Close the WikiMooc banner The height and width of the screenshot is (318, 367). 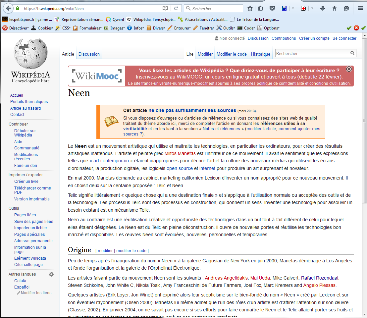[x=349, y=69]
